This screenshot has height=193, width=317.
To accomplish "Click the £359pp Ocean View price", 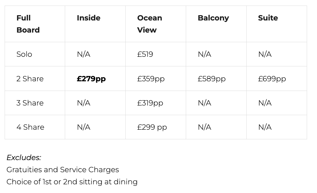I will [151, 79].
